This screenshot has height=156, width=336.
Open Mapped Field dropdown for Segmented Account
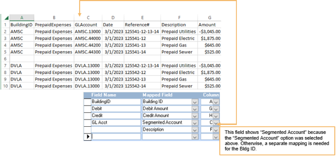pos(195,123)
